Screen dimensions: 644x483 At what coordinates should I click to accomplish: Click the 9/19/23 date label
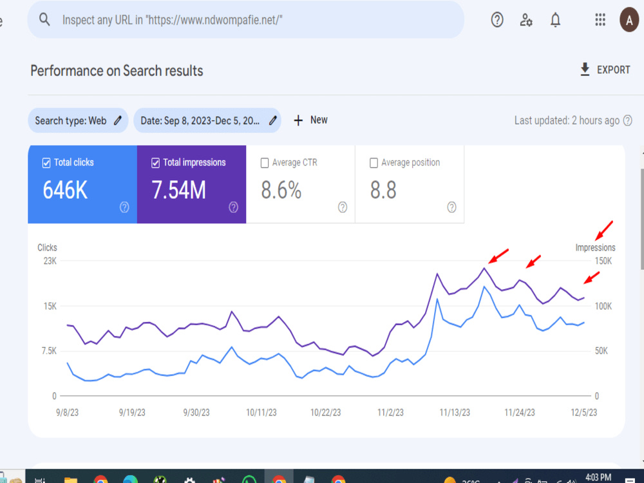(x=132, y=412)
